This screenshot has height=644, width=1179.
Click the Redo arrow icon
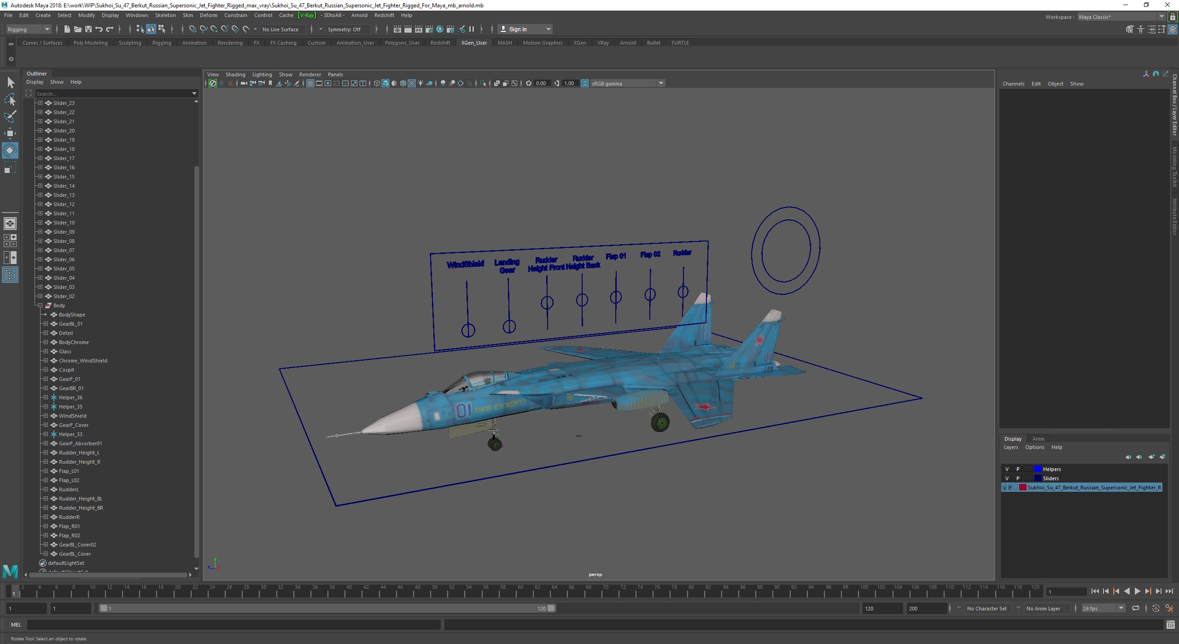click(x=110, y=29)
